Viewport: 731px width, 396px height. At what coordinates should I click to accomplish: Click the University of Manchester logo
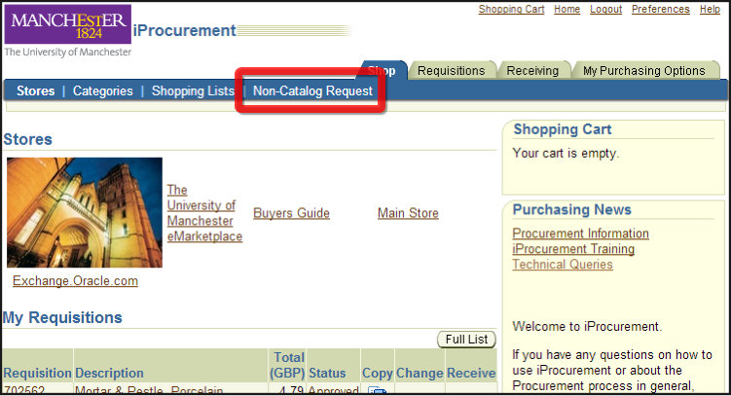(68, 31)
